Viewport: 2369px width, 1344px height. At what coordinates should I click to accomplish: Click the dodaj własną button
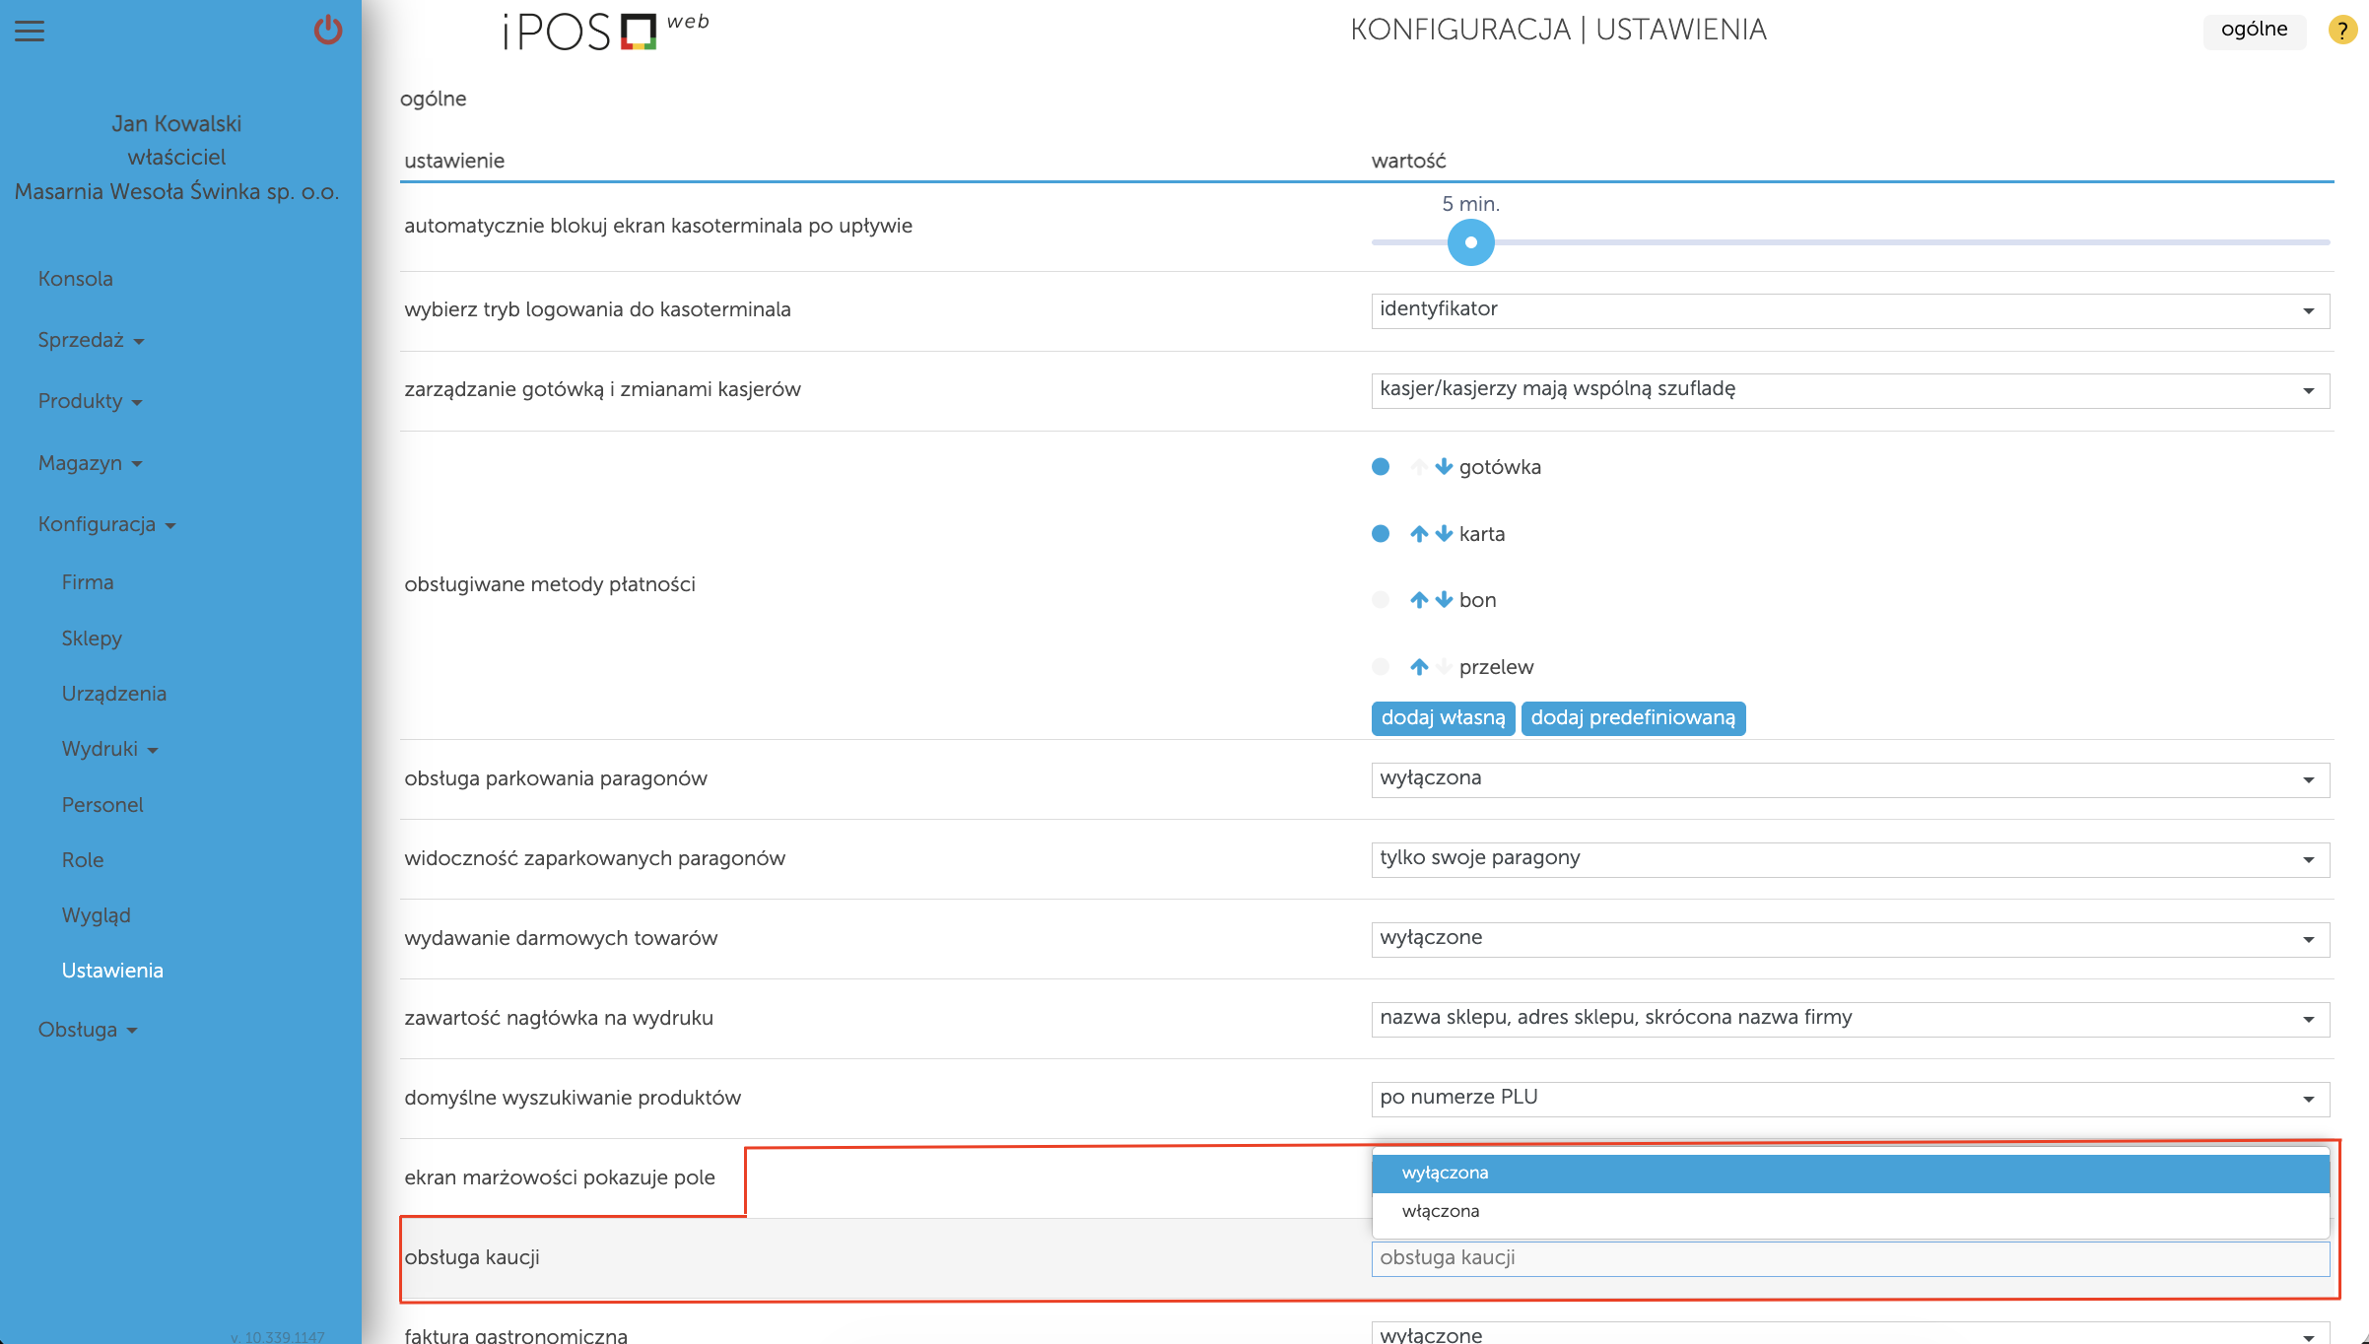pos(1443,718)
